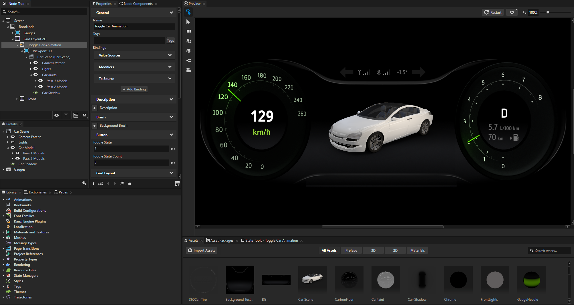The width and height of the screenshot is (574, 305).
Task: Open the Asset Packages tab
Action: coord(222,241)
